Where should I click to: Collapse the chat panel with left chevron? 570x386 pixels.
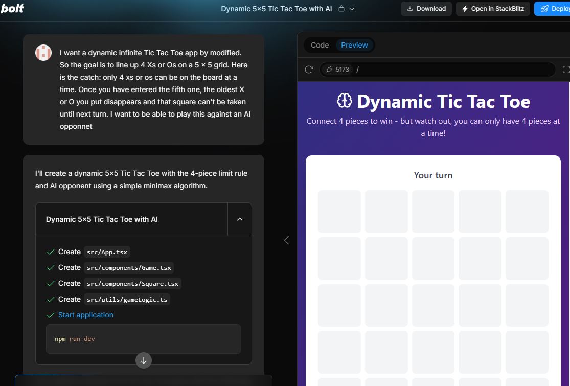coord(286,240)
